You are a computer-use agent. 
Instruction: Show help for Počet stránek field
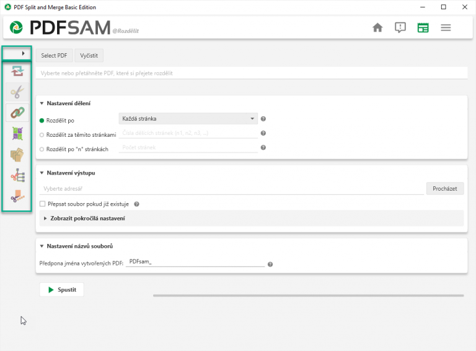pos(263,147)
